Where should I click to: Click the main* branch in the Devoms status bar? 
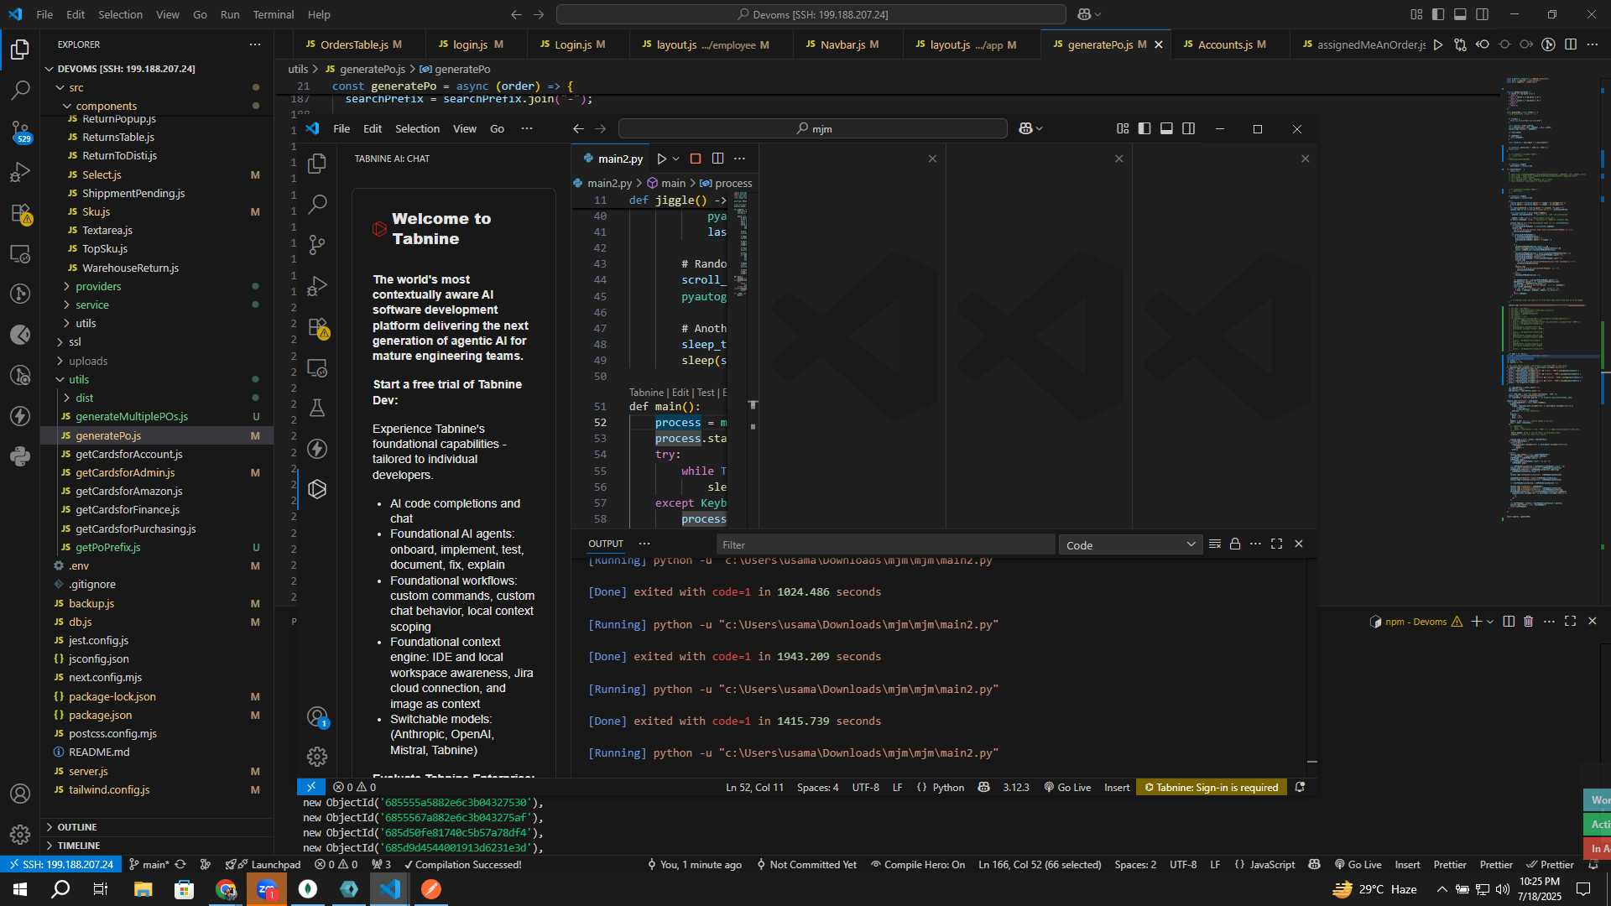point(149,864)
